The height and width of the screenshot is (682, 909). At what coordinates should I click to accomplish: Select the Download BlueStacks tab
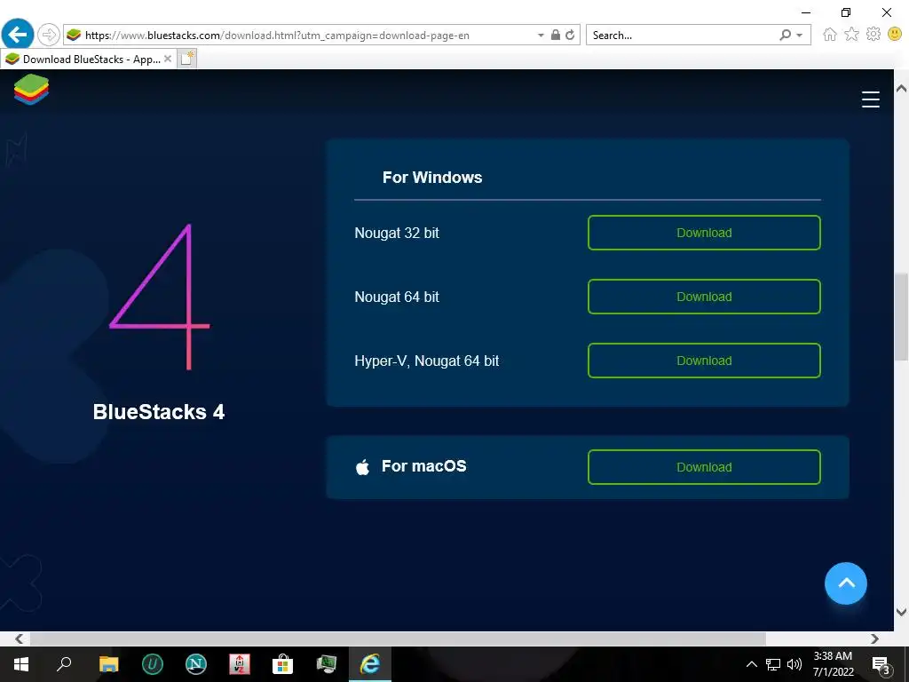tap(88, 59)
